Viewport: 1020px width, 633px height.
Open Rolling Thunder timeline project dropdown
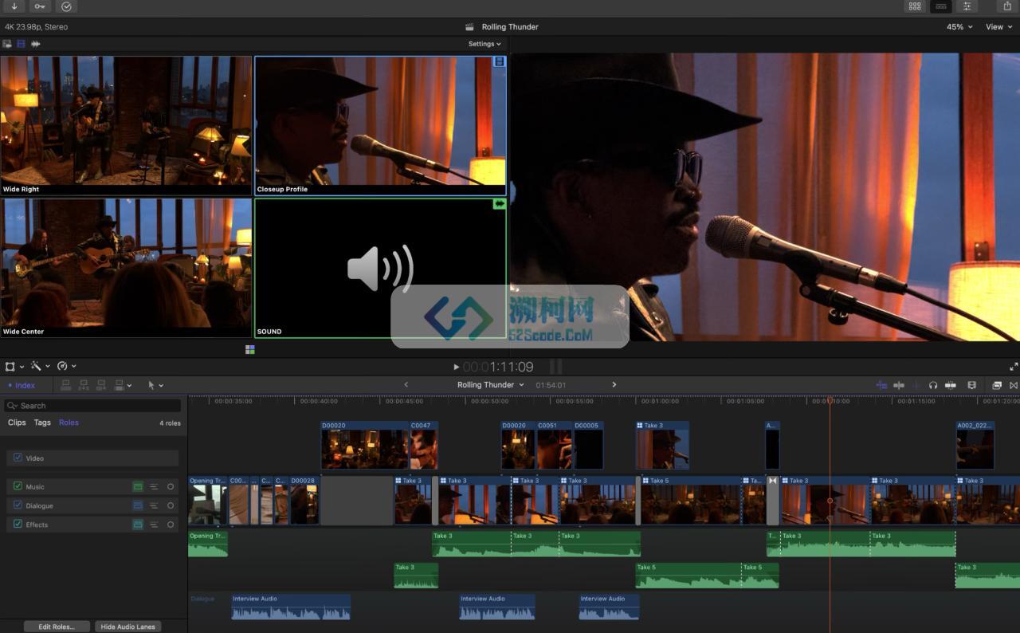click(x=491, y=385)
